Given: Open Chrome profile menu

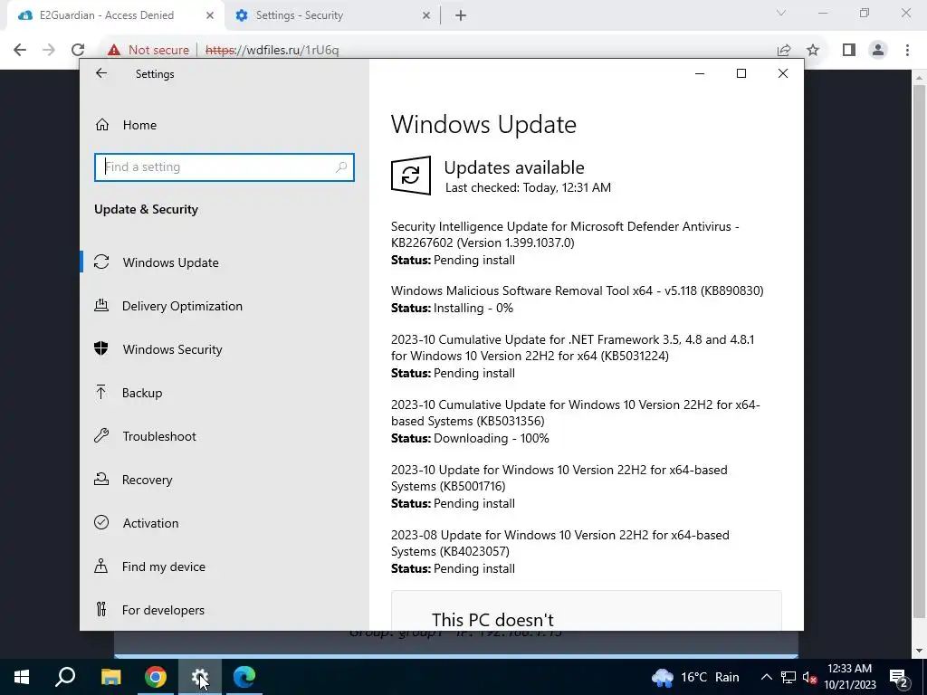Looking at the screenshot, I should pyautogui.click(x=878, y=50).
